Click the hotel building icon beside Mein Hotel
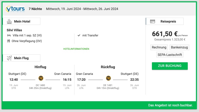 coord(9,21)
